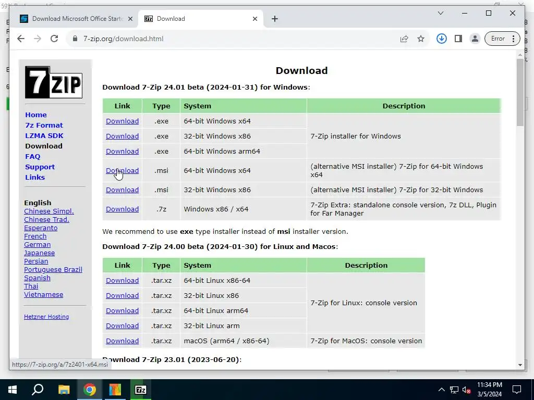Switch language to Chinese Simpl.
Screen dimensions: 534x400
pos(48,211)
